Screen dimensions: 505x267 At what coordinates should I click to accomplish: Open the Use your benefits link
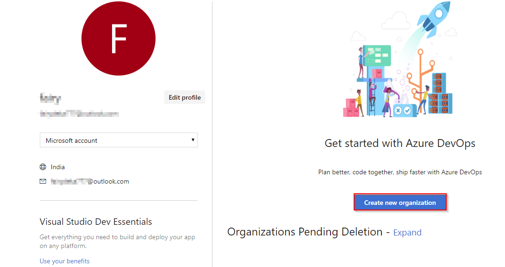[x=64, y=261]
